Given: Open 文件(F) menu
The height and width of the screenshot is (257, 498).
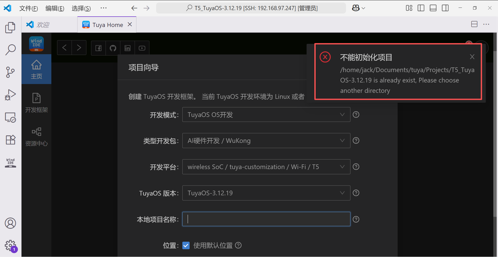Looking at the screenshot, I should point(29,8).
